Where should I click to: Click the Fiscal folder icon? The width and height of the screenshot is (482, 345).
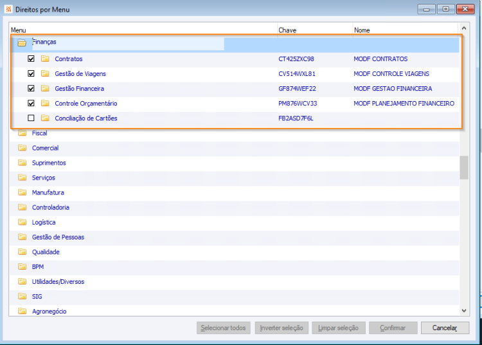(22, 133)
